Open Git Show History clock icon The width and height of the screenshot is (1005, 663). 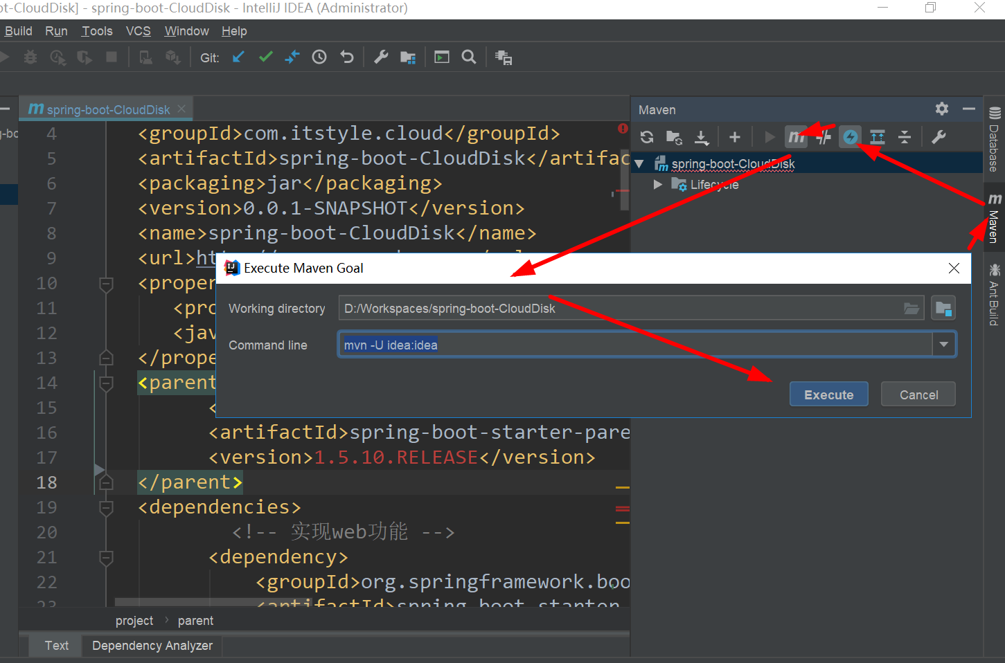(319, 57)
